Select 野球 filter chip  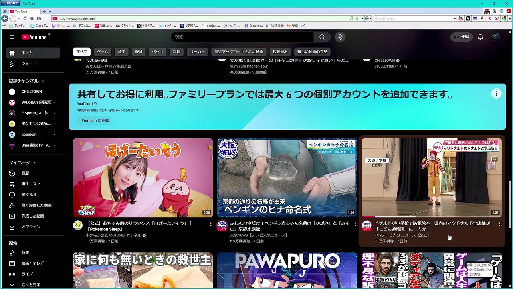pyautogui.click(x=139, y=52)
